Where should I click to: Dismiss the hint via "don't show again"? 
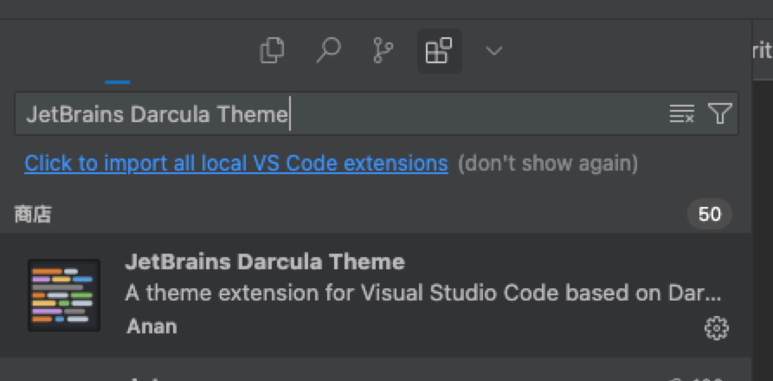pos(547,163)
